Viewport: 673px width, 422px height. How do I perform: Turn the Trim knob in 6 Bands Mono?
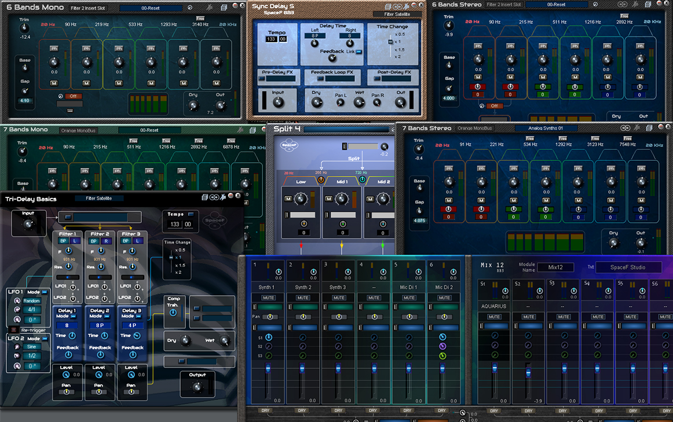pos(24,28)
